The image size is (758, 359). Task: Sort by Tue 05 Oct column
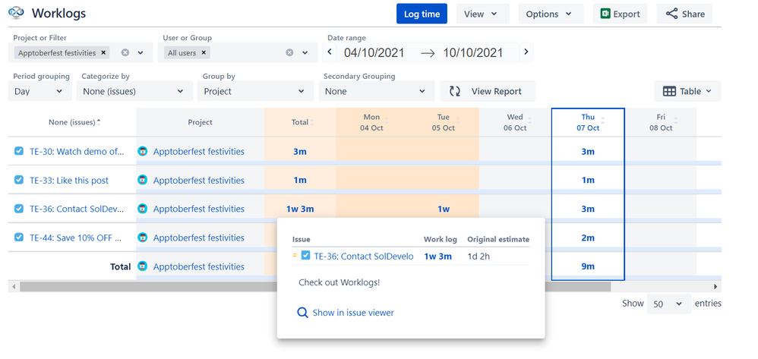point(457,119)
